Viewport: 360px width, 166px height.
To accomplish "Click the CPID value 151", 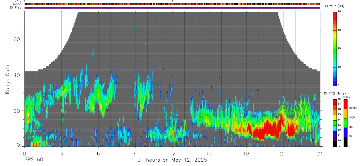I will point(172,1).
